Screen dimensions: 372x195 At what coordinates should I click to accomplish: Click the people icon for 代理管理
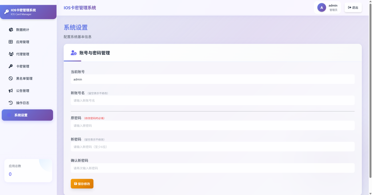(x=11, y=54)
